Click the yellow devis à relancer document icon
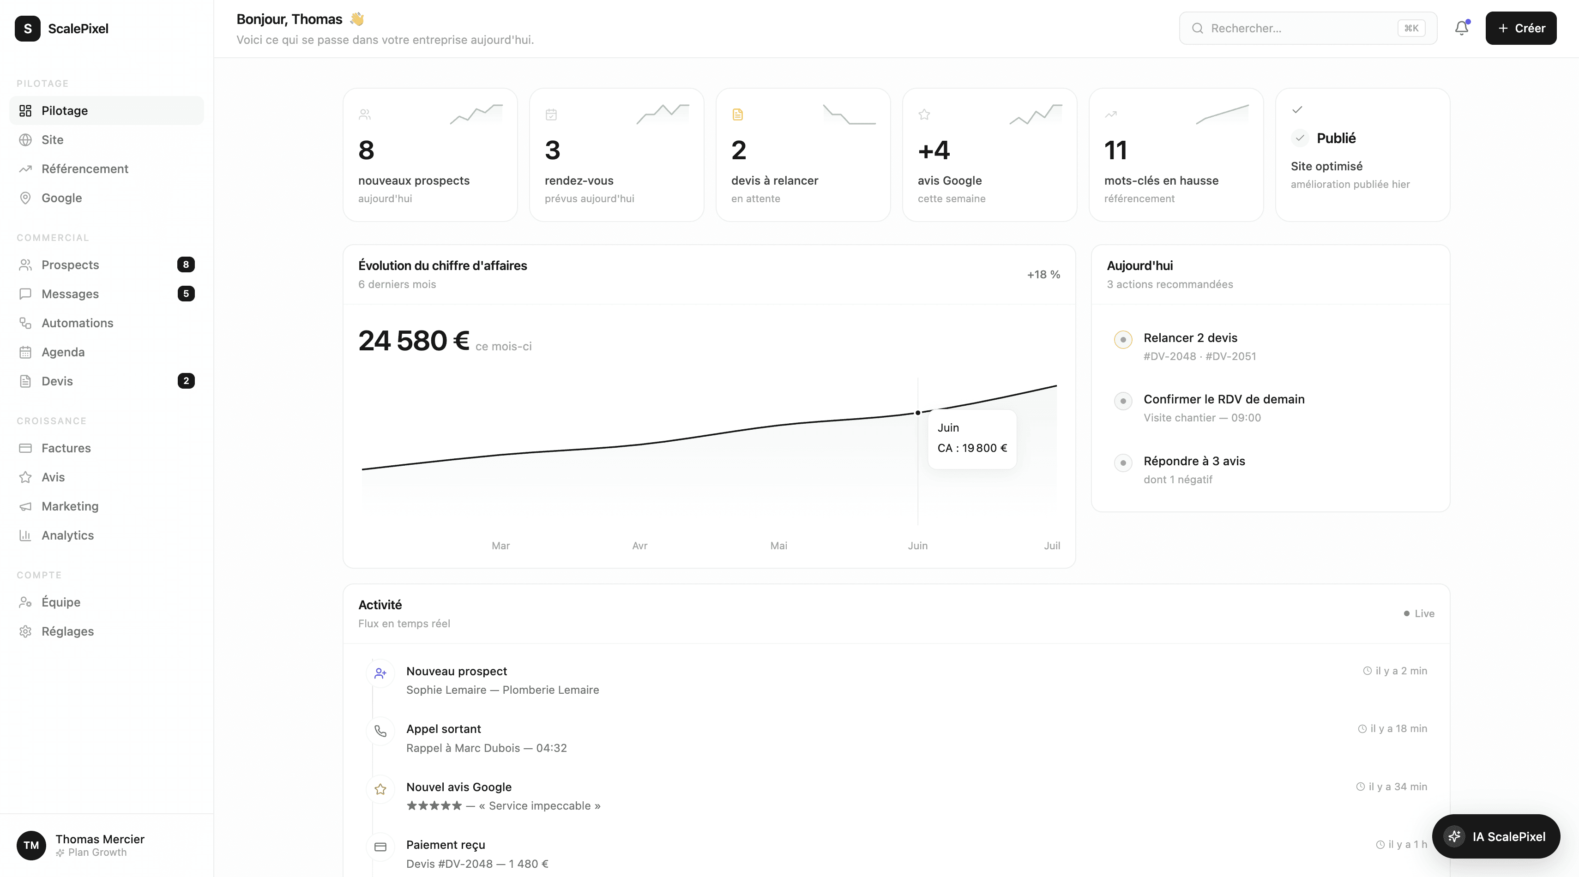Image resolution: width=1579 pixels, height=877 pixels. [737, 114]
